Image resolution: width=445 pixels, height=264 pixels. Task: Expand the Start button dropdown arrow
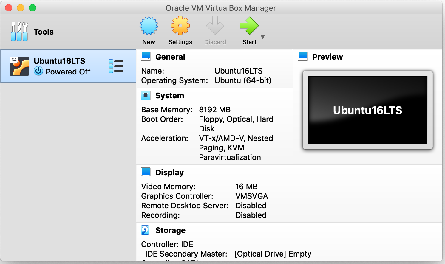click(x=263, y=37)
